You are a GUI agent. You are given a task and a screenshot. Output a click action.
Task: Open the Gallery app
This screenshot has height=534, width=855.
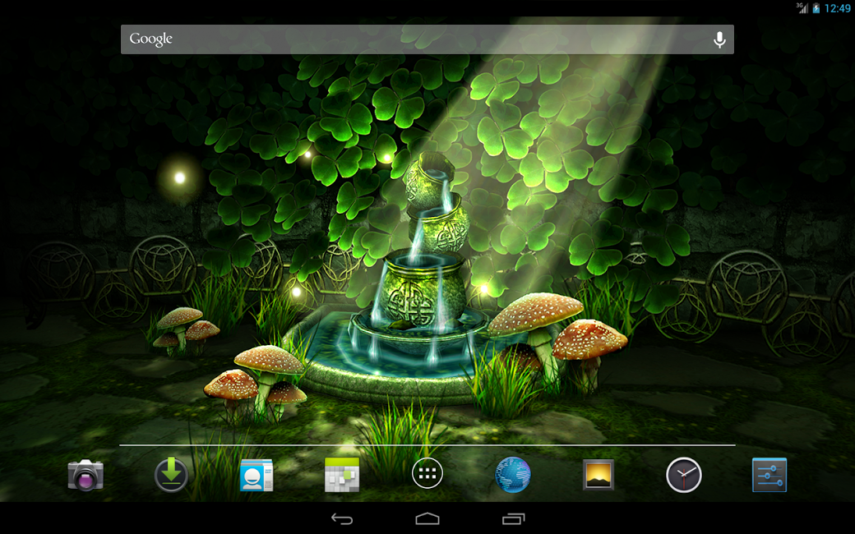(598, 475)
